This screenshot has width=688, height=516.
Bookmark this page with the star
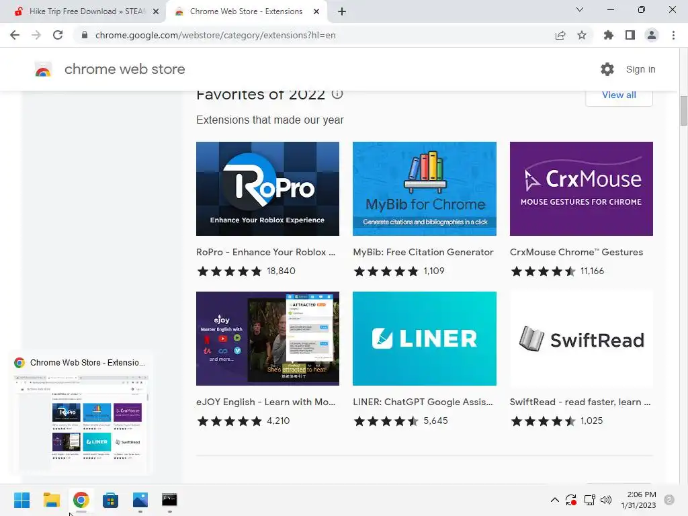(582, 35)
